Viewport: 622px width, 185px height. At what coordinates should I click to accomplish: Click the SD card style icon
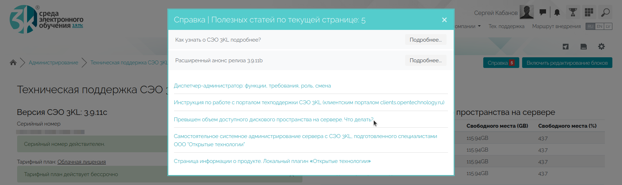tap(583, 47)
